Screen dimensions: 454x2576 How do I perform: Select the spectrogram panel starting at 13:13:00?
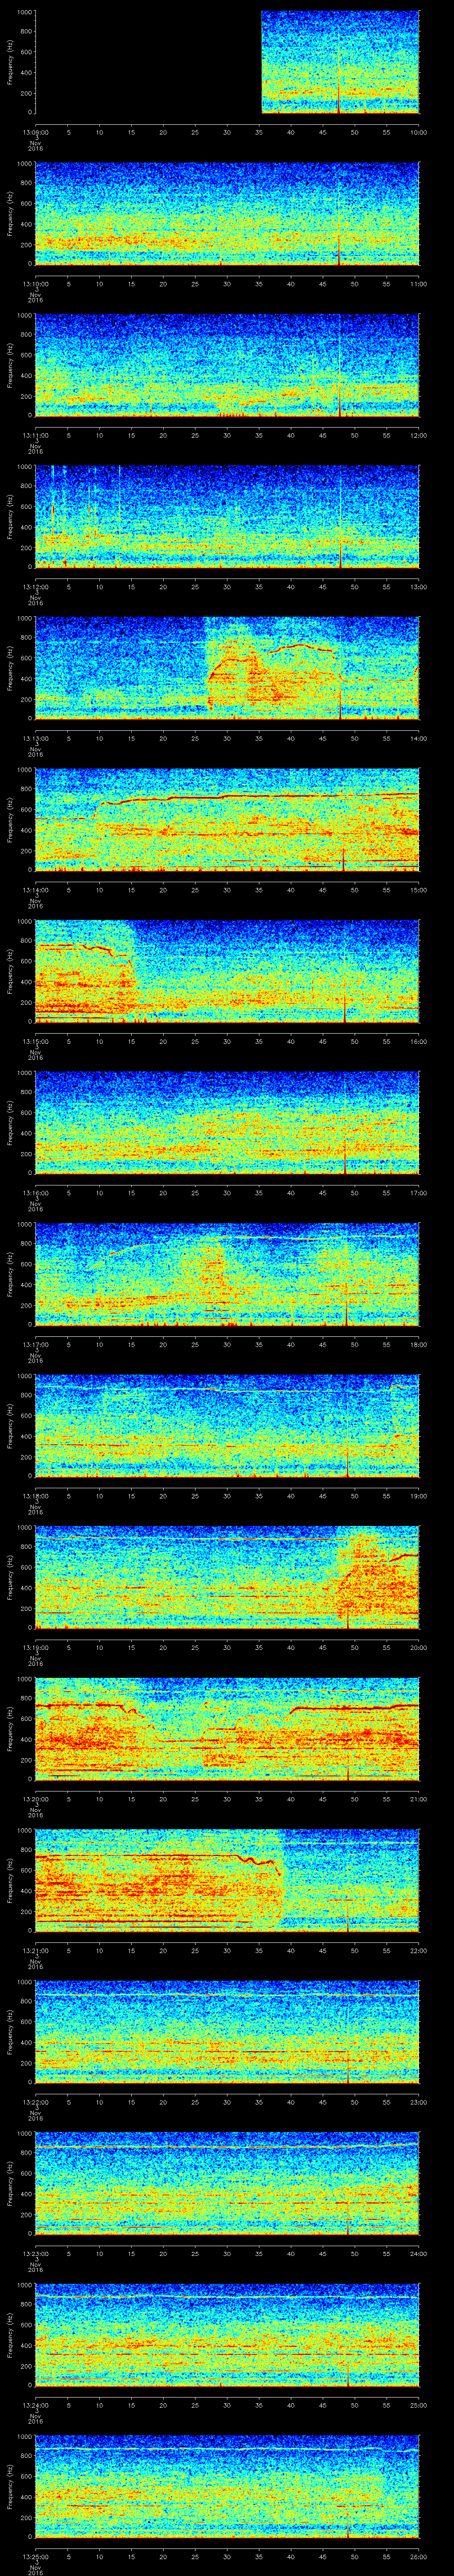[x=227, y=668]
